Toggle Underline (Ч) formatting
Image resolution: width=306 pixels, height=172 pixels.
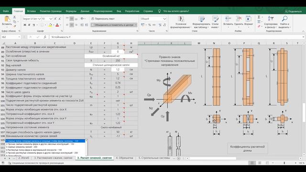click(34, 25)
